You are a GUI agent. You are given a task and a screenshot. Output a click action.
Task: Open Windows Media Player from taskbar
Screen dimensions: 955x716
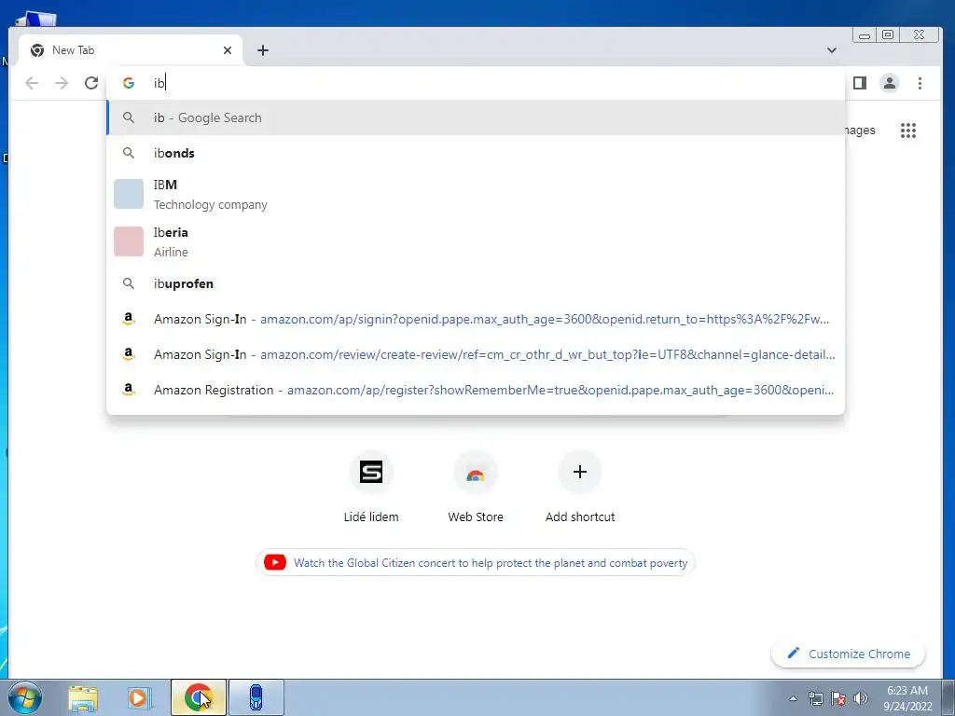[x=138, y=697]
